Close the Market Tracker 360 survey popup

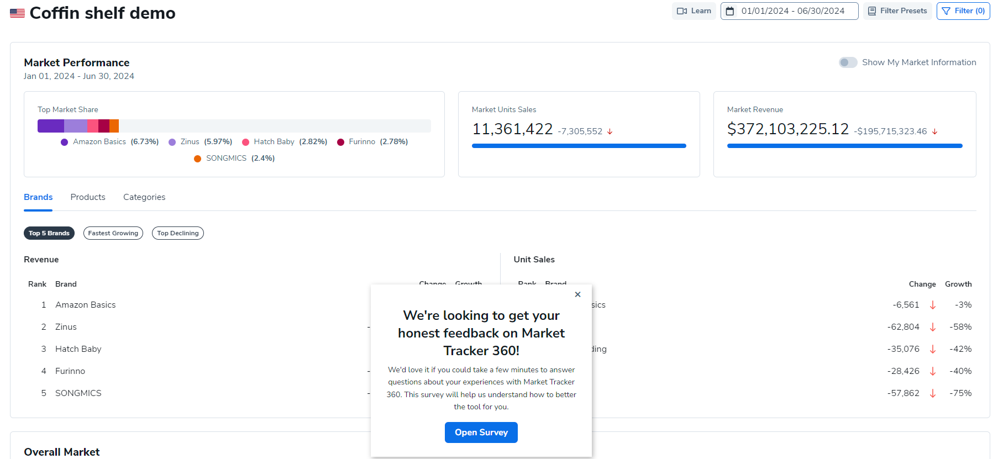tap(577, 294)
